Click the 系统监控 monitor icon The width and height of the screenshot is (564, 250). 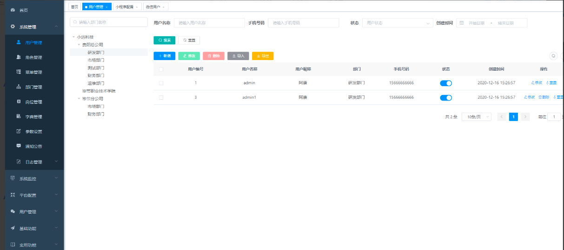click(x=13, y=178)
